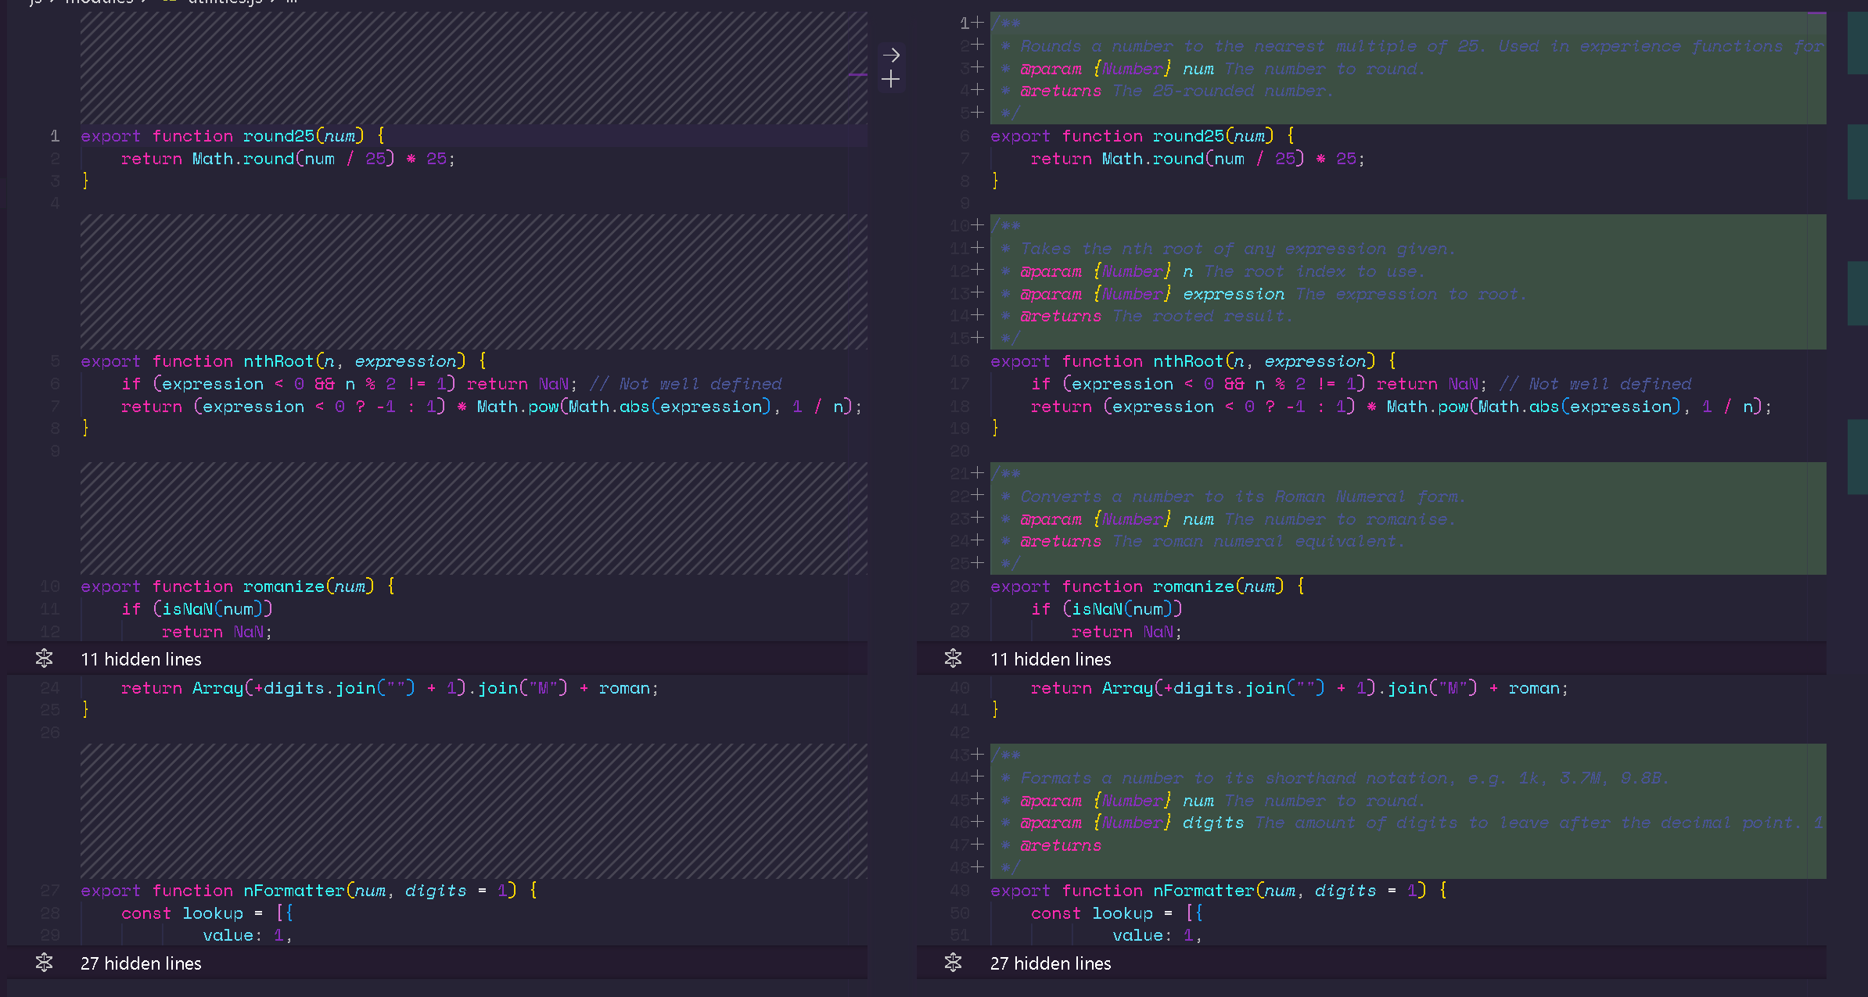Image resolution: width=1868 pixels, height=997 pixels.
Task: Click "@returns The roman numeral equivalent" line
Action: pos(1212,541)
